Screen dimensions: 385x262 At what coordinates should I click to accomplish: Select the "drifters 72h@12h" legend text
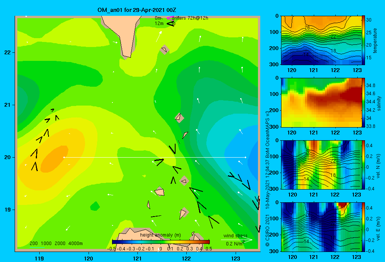(190, 18)
